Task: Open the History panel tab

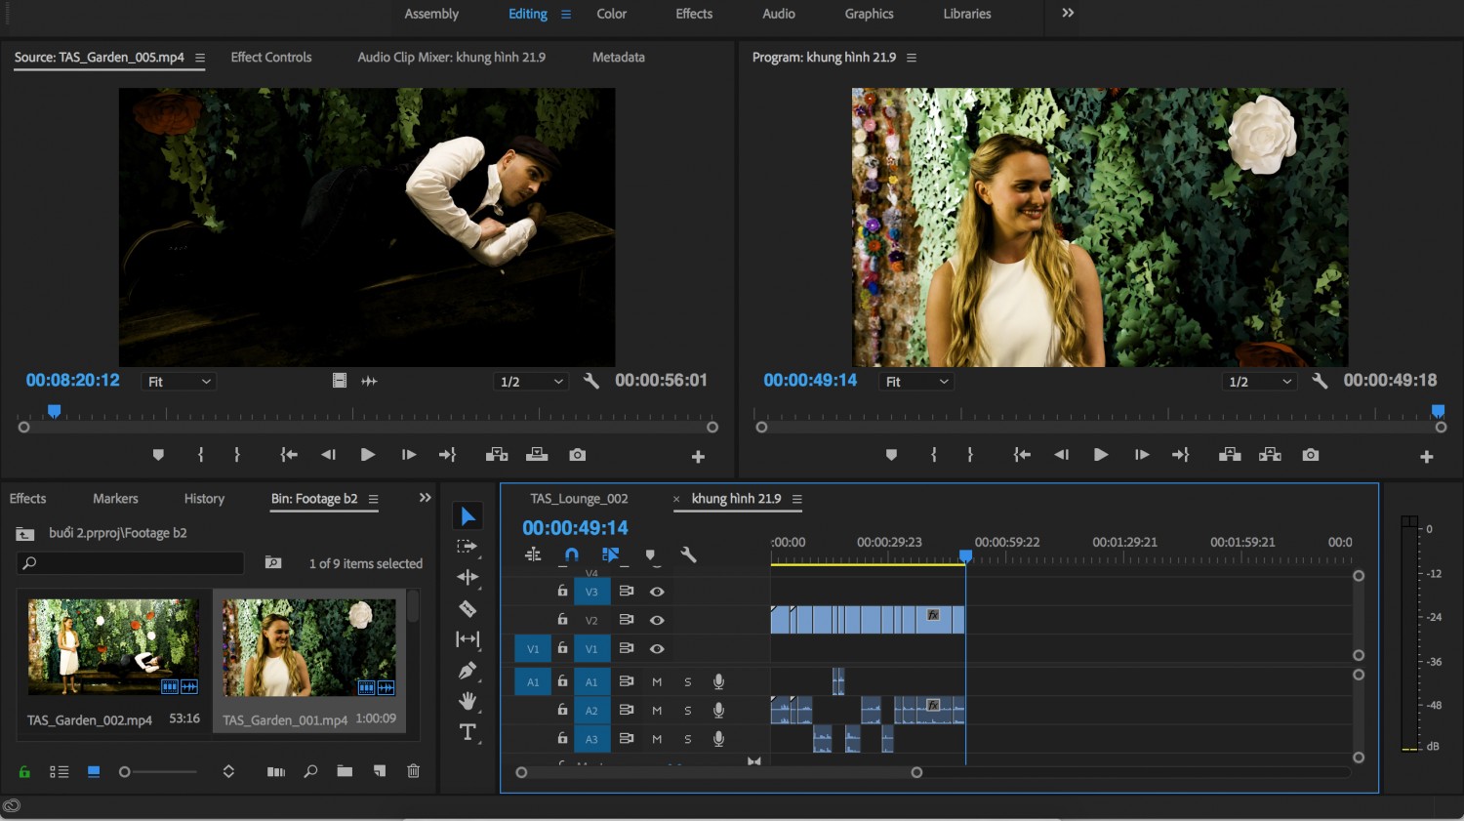Action: [x=204, y=498]
